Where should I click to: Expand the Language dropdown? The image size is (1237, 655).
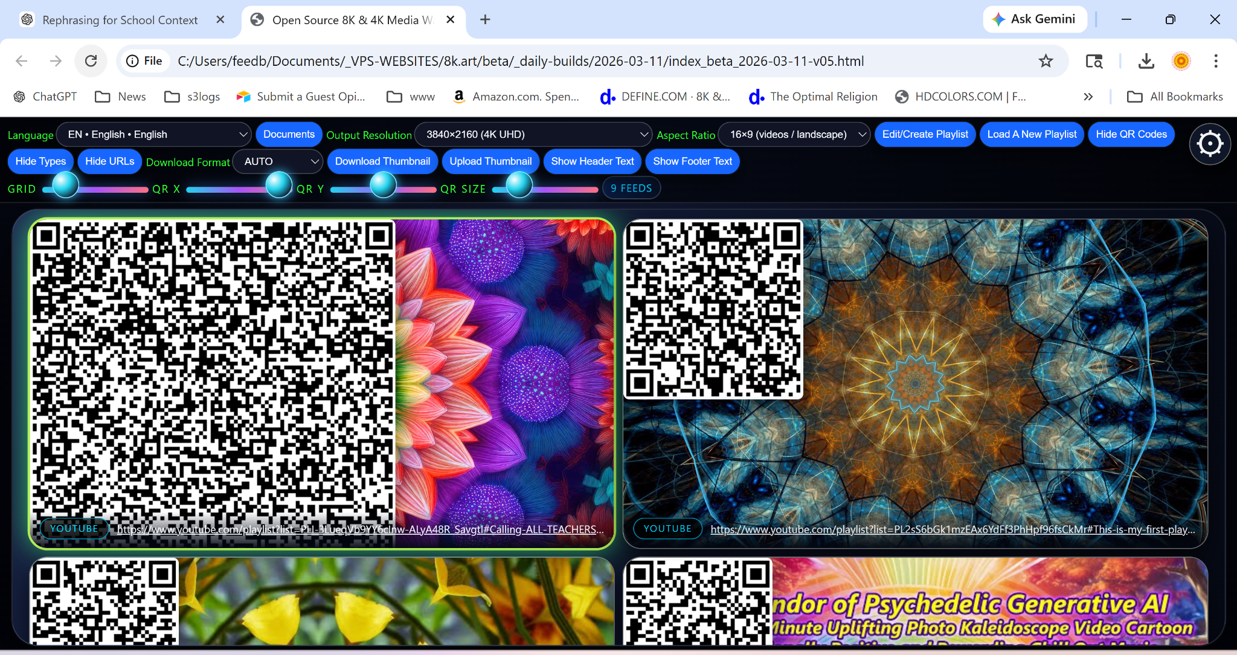coord(155,134)
